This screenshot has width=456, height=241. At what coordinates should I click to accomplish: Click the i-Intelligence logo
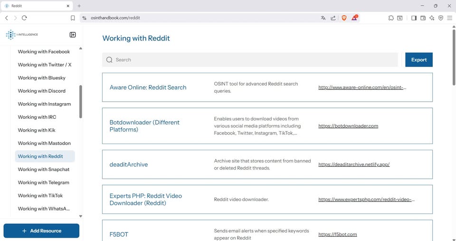click(22, 34)
